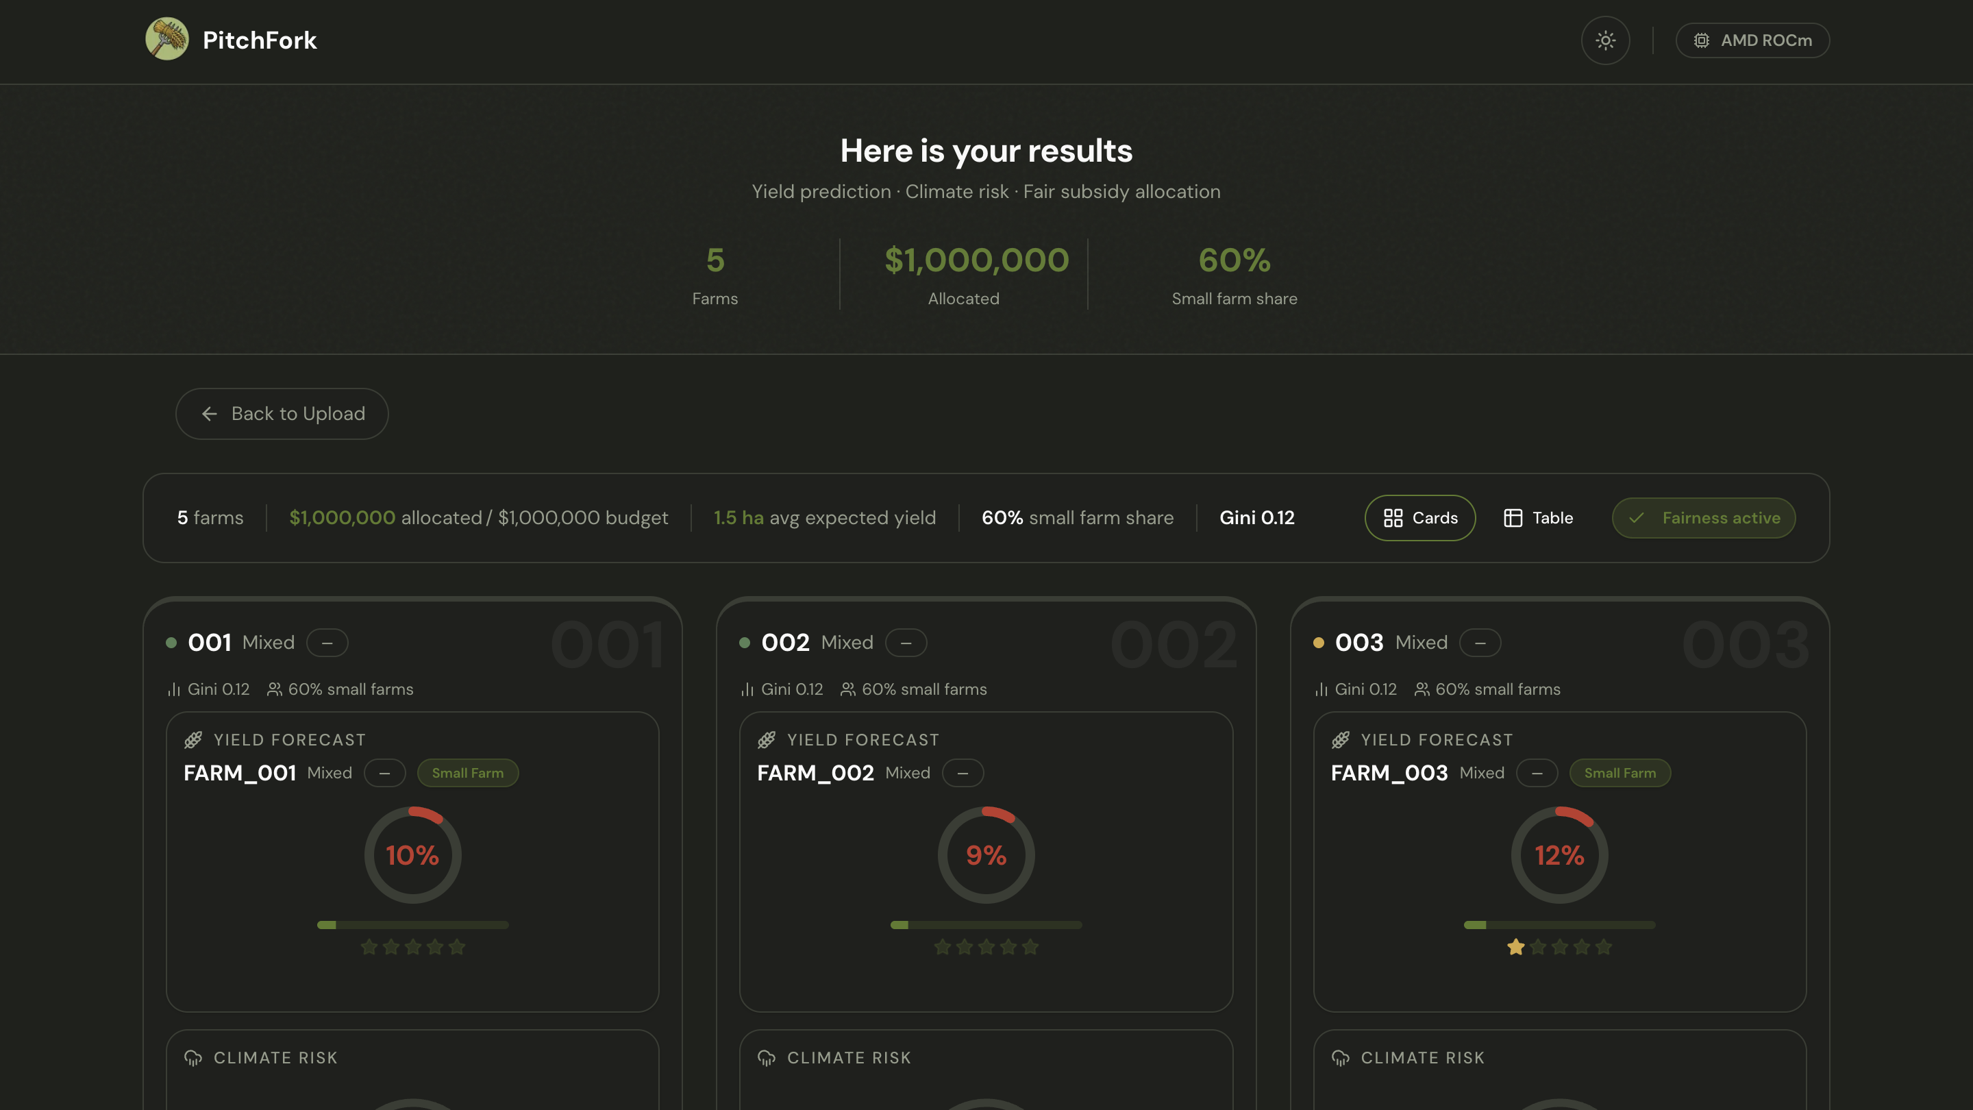The image size is (1973, 1110).
Task: Click dash trend pill beside 002 header
Action: 906,643
